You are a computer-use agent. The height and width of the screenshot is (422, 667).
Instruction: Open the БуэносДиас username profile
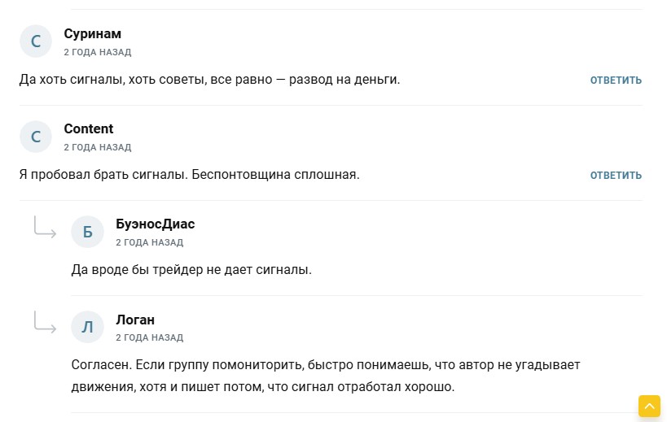[155, 224]
